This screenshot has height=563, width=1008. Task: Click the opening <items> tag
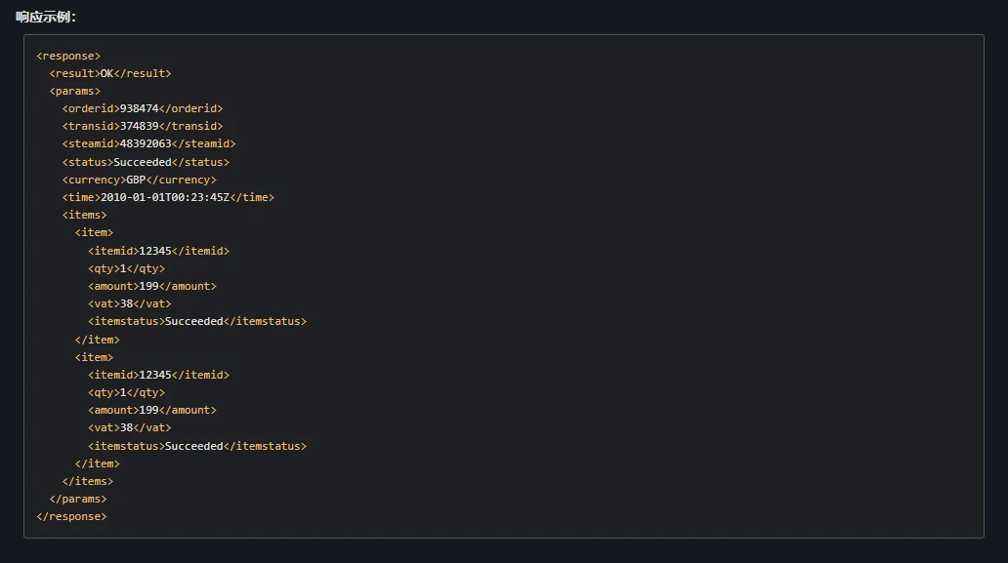pyautogui.click(x=85, y=215)
